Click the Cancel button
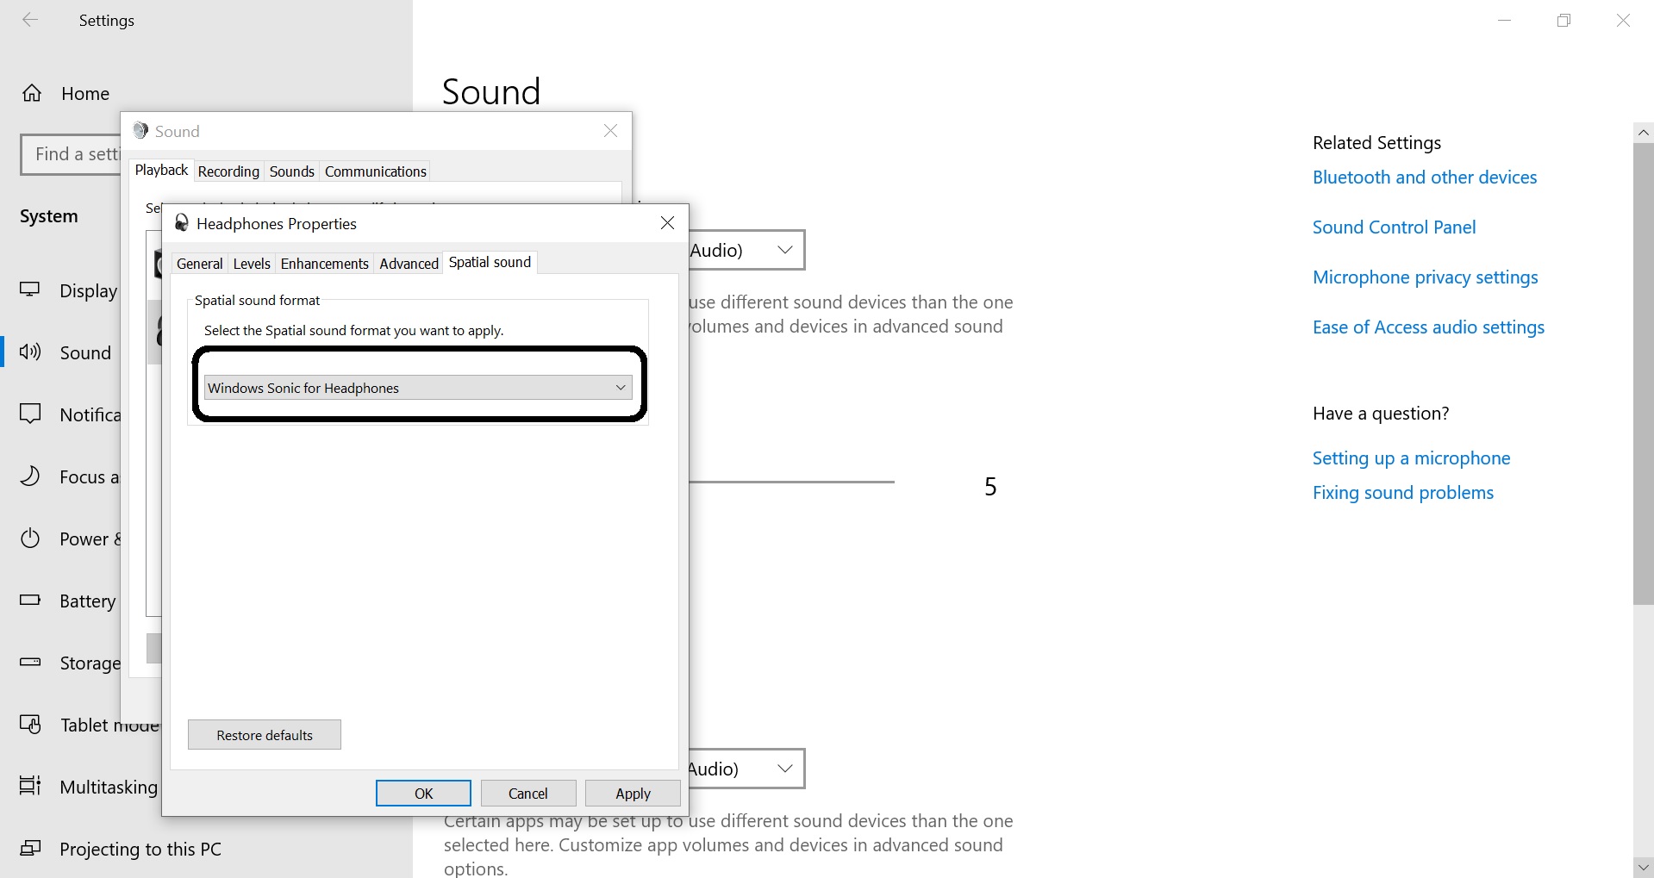Screen dimensions: 1654x878 point(528,794)
